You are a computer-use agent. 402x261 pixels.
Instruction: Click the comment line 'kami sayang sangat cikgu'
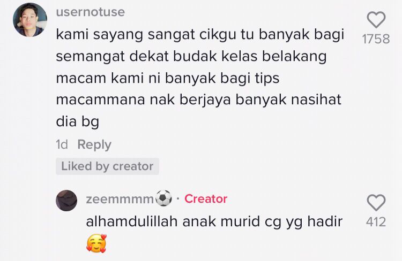200,35
